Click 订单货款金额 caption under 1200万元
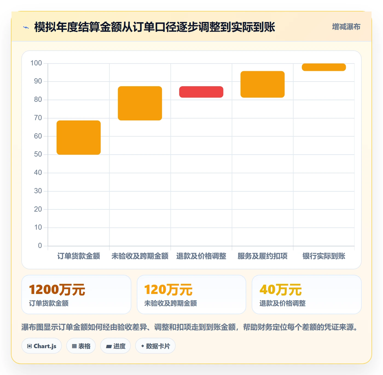 tap(49, 303)
